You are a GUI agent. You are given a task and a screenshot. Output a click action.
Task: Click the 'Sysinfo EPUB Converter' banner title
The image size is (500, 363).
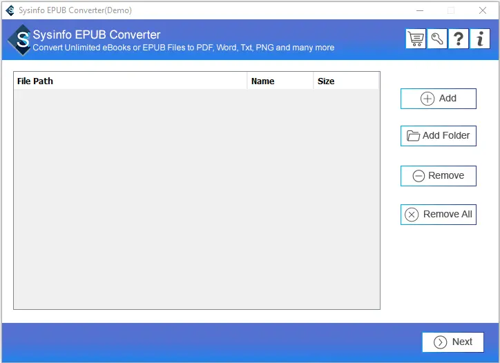click(97, 35)
